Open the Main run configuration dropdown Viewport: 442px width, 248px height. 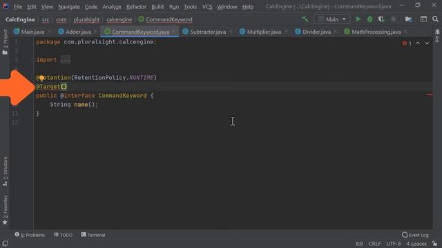331,19
